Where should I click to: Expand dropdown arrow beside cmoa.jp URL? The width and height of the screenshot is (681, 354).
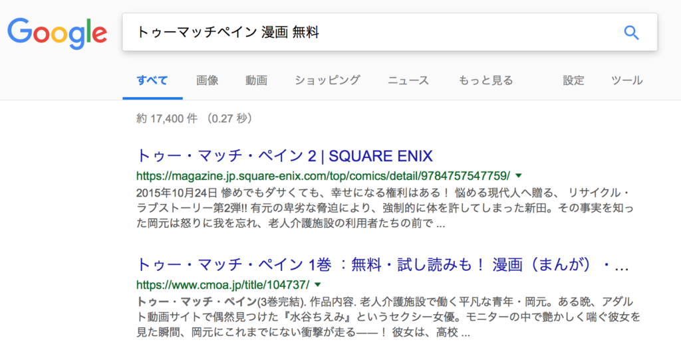point(318,284)
